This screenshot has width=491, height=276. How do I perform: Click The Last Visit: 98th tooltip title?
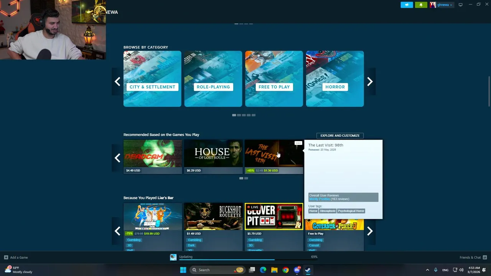click(326, 145)
